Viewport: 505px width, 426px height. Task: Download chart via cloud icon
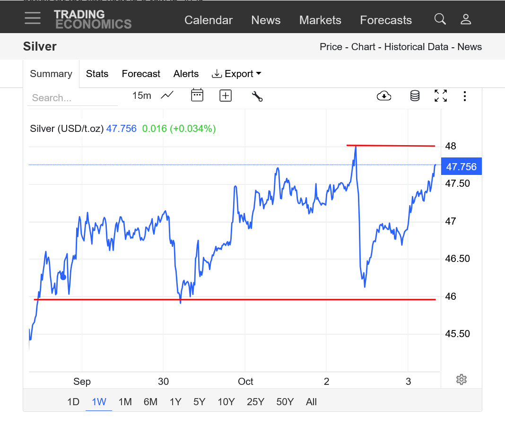383,96
